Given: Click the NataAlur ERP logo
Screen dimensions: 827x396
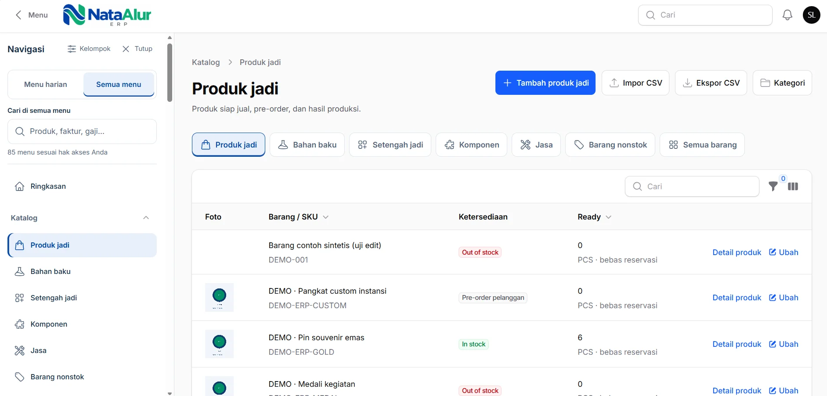Looking at the screenshot, I should tap(107, 15).
